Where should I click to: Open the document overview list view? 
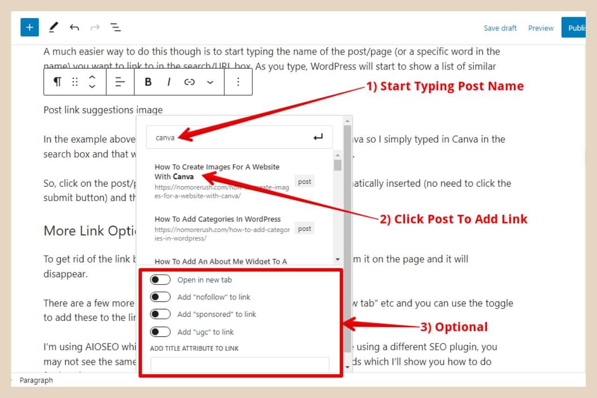click(x=115, y=27)
